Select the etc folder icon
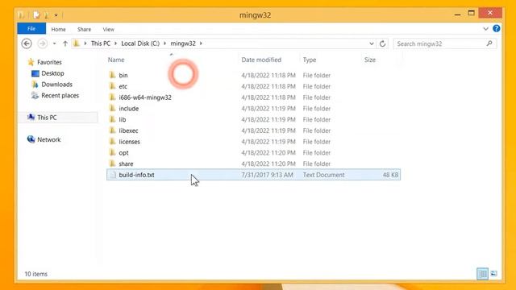Viewport: 516px width, 290px height. pos(113,86)
